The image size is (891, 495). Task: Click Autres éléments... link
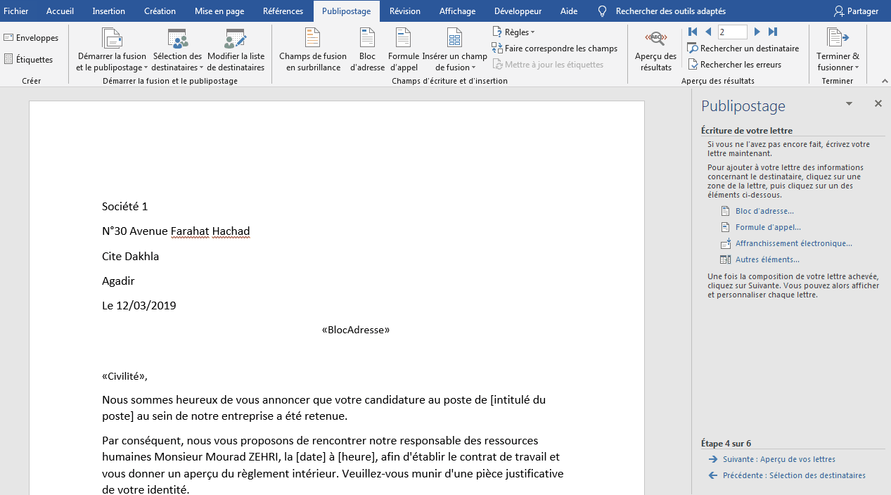click(x=767, y=259)
